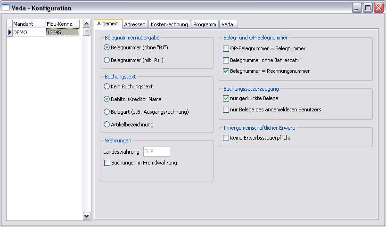Screen dimensions: 386x227
Task: Choose Artikelbezeichnung as Buchungstext
Action: coord(107,125)
